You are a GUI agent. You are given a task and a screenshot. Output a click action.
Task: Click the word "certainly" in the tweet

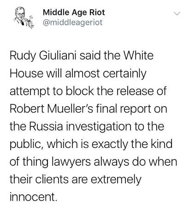pyautogui.click(x=124, y=74)
